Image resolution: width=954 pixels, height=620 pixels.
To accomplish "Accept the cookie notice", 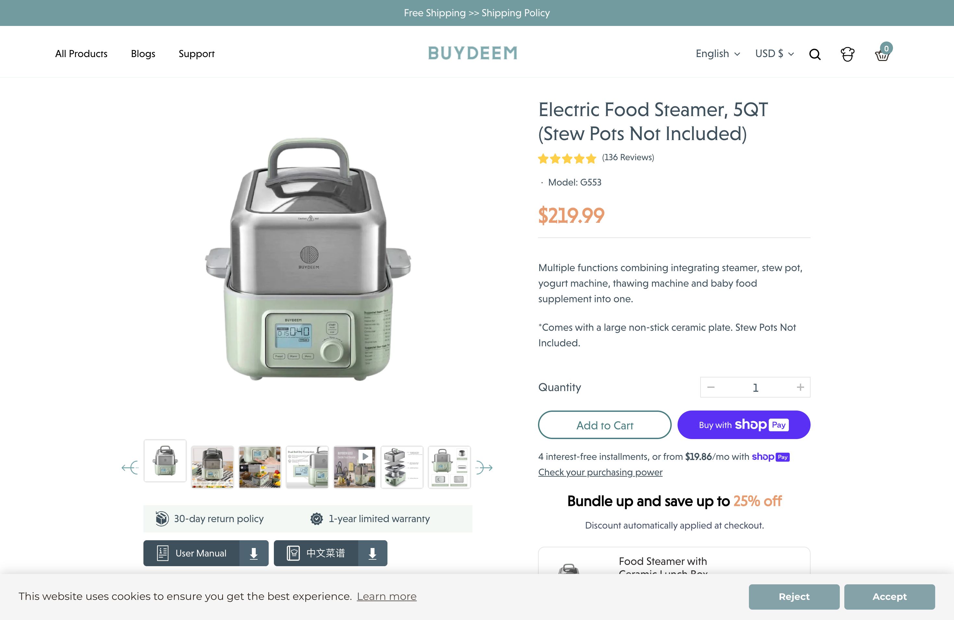I will (x=889, y=596).
